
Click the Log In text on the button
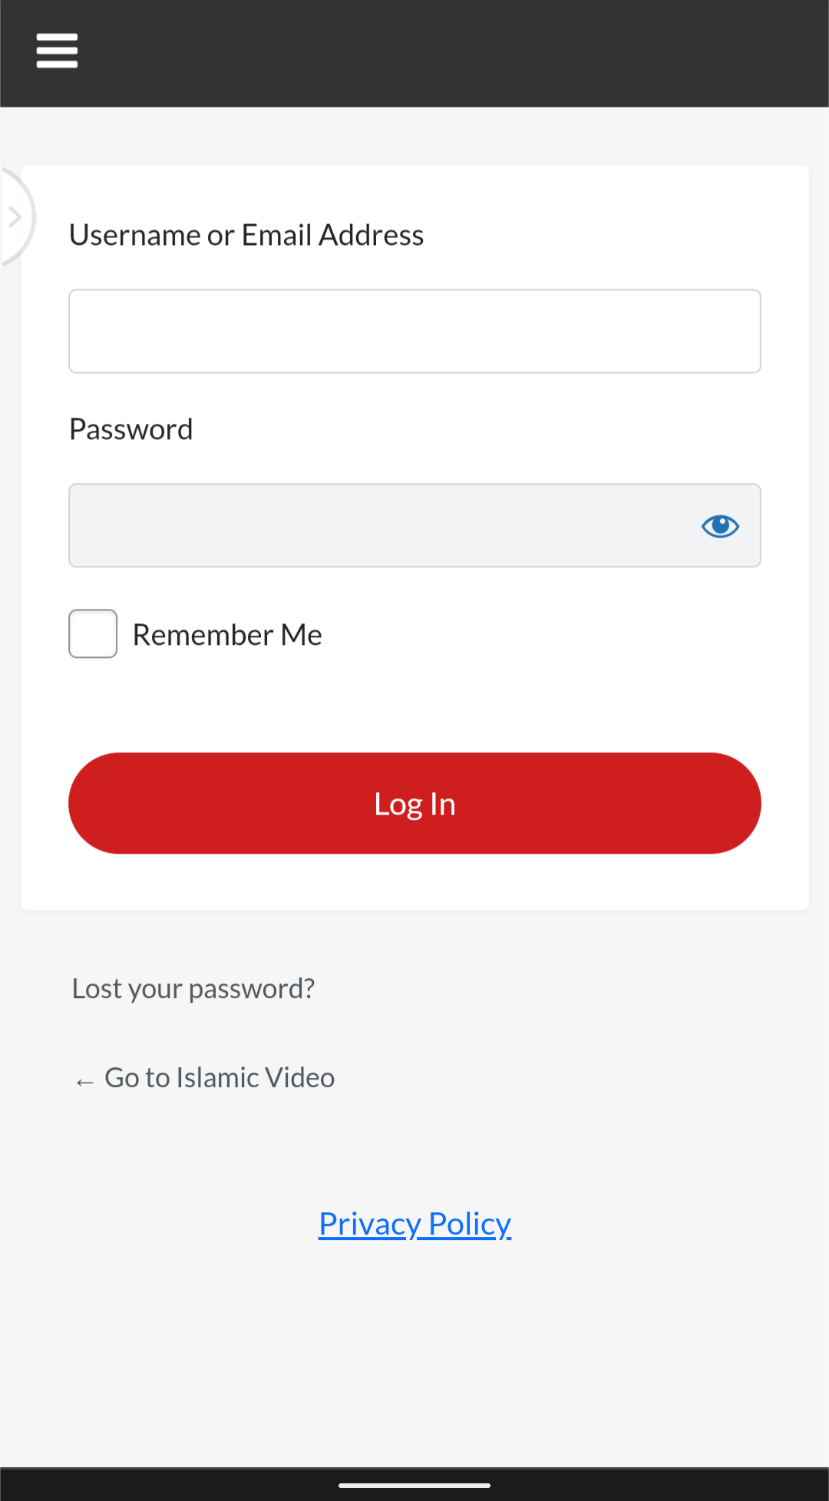point(414,804)
